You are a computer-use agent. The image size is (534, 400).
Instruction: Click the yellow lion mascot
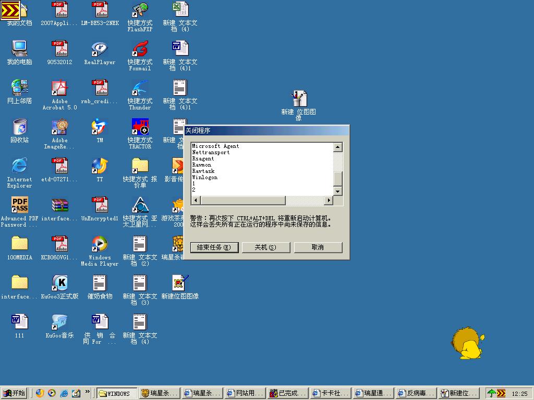click(x=468, y=343)
